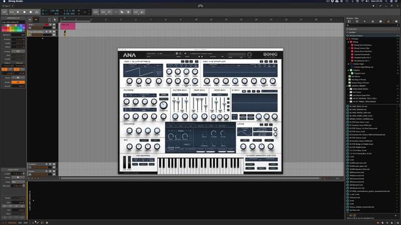Click the LFO sine waveform display
The height and width of the screenshot is (225, 401).
pyautogui.click(x=244, y=132)
